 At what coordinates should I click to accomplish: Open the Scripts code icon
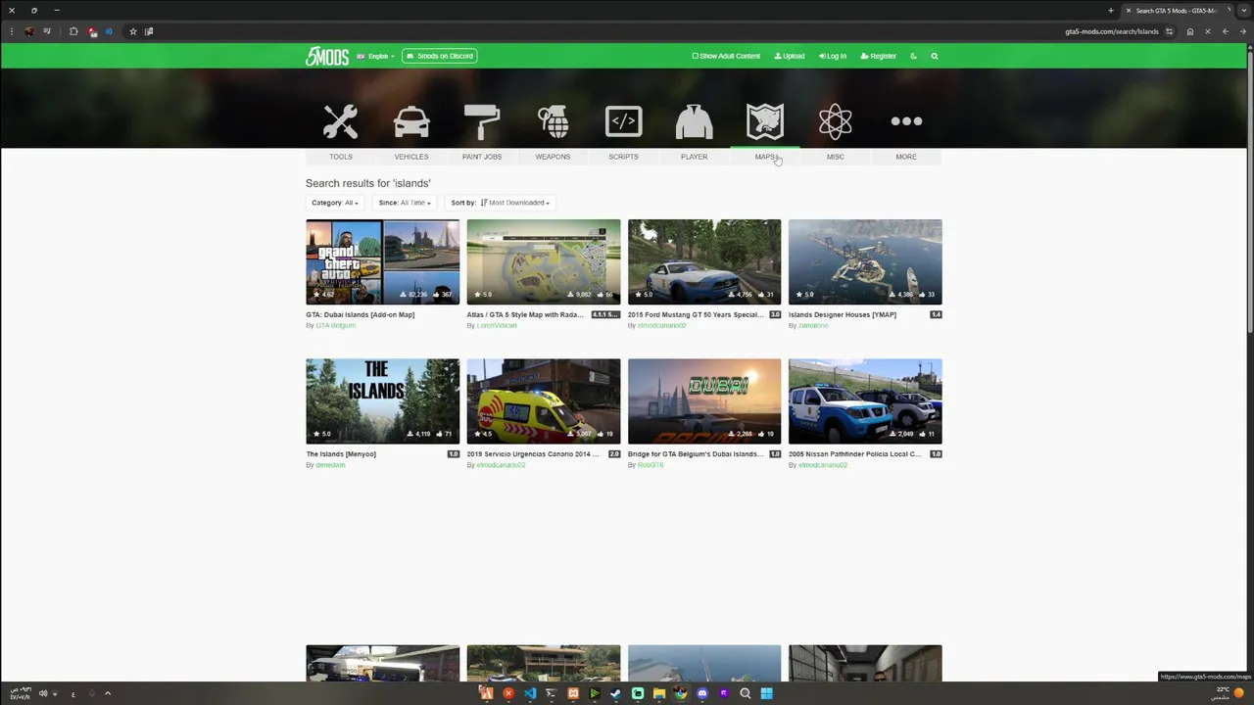(x=623, y=121)
